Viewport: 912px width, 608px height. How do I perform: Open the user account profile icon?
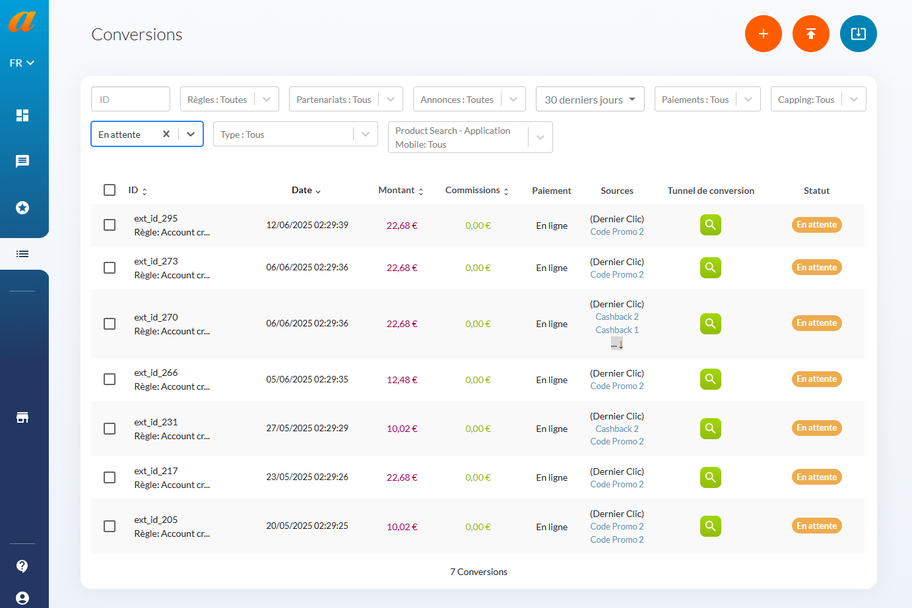click(22, 598)
